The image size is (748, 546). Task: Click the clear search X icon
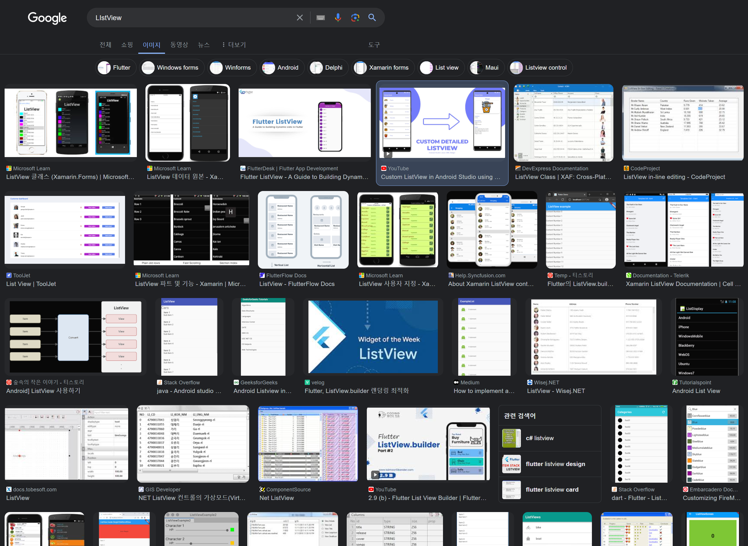(x=300, y=18)
